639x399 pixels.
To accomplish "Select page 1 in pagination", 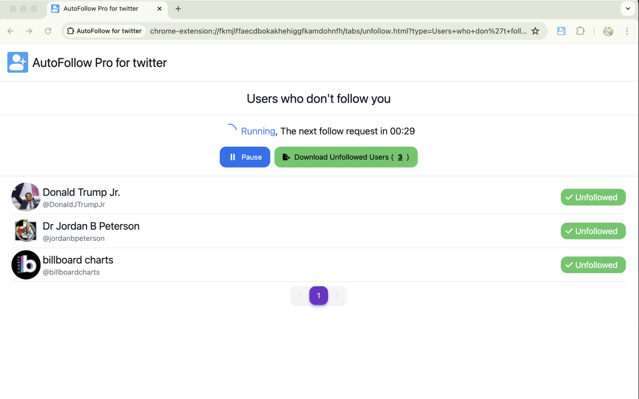I will pos(319,296).
